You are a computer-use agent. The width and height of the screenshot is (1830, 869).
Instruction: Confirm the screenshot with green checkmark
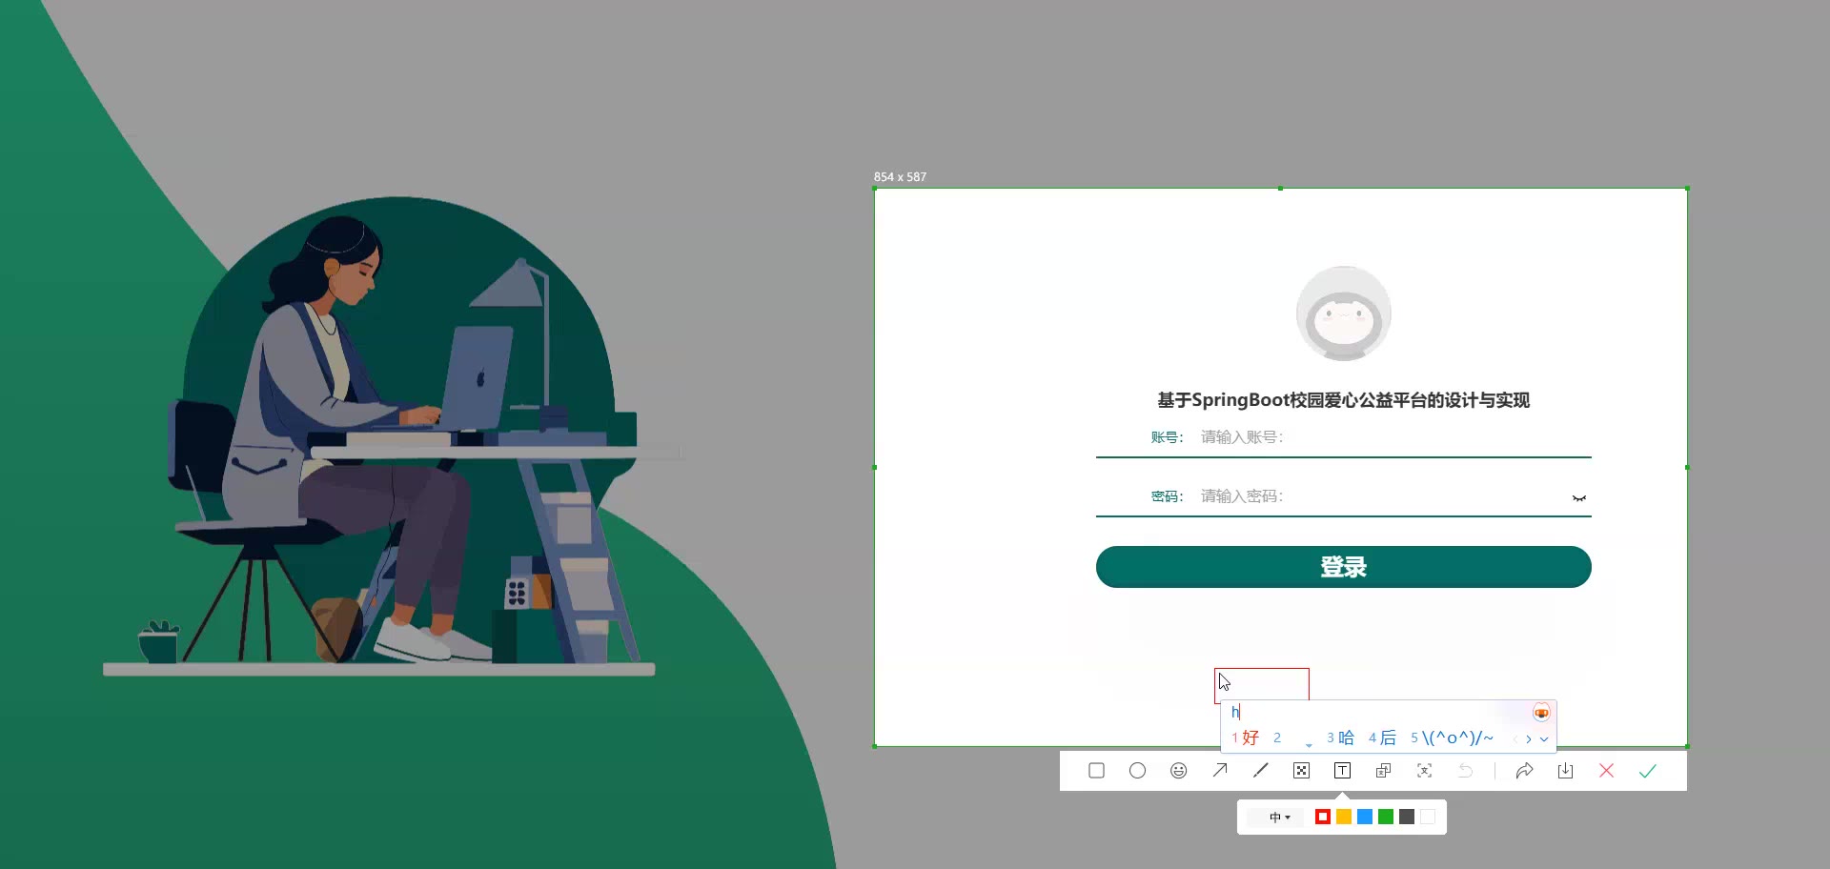[x=1648, y=771]
